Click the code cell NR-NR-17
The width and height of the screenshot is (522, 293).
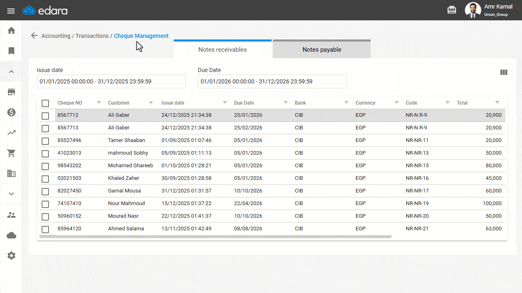coord(417,191)
